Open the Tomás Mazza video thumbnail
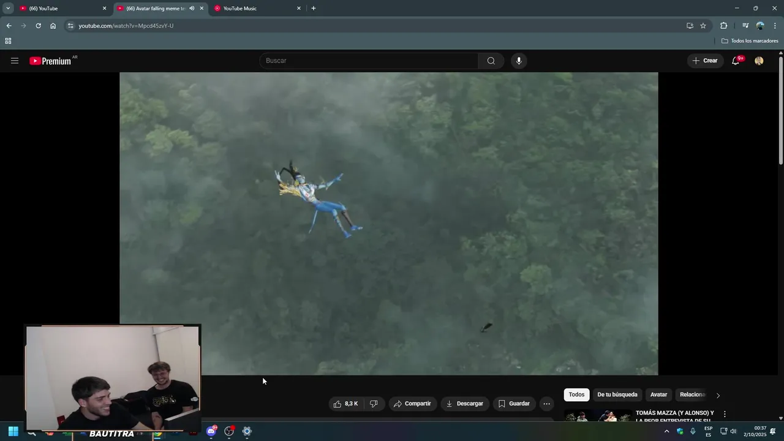784x441 pixels. [x=598, y=415]
